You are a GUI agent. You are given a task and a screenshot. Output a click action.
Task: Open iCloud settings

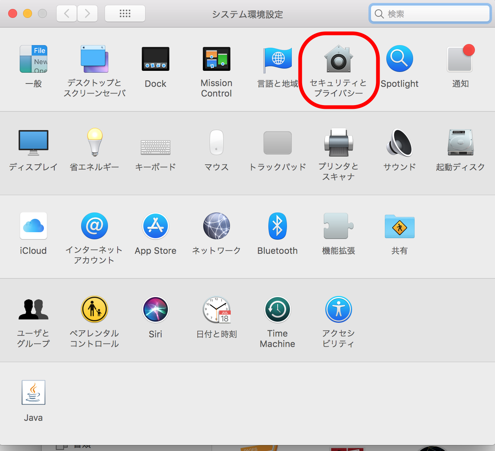33,226
